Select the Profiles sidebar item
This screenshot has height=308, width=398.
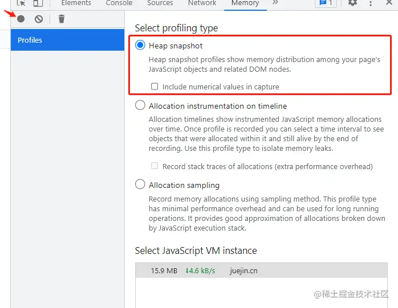67,40
